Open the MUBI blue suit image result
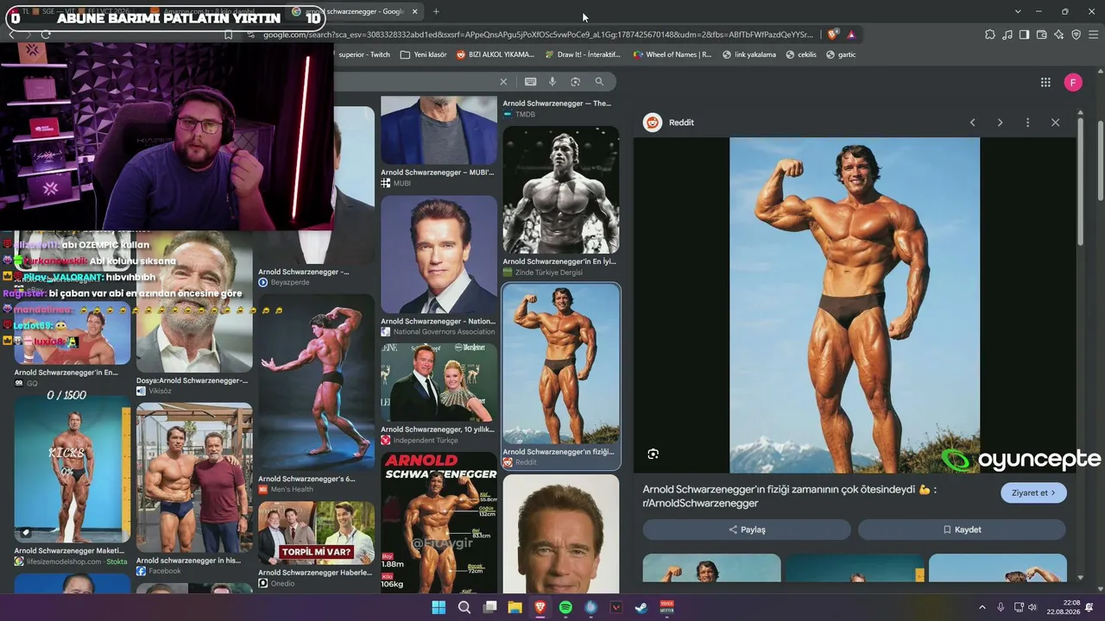 (x=439, y=130)
